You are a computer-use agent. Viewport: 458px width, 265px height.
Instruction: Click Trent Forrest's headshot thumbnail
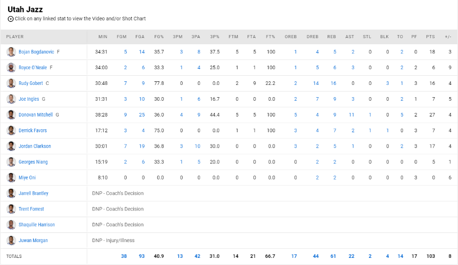[11, 209]
